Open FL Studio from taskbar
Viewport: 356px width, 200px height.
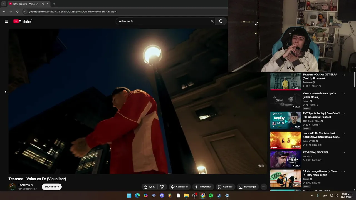(x=170, y=196)
